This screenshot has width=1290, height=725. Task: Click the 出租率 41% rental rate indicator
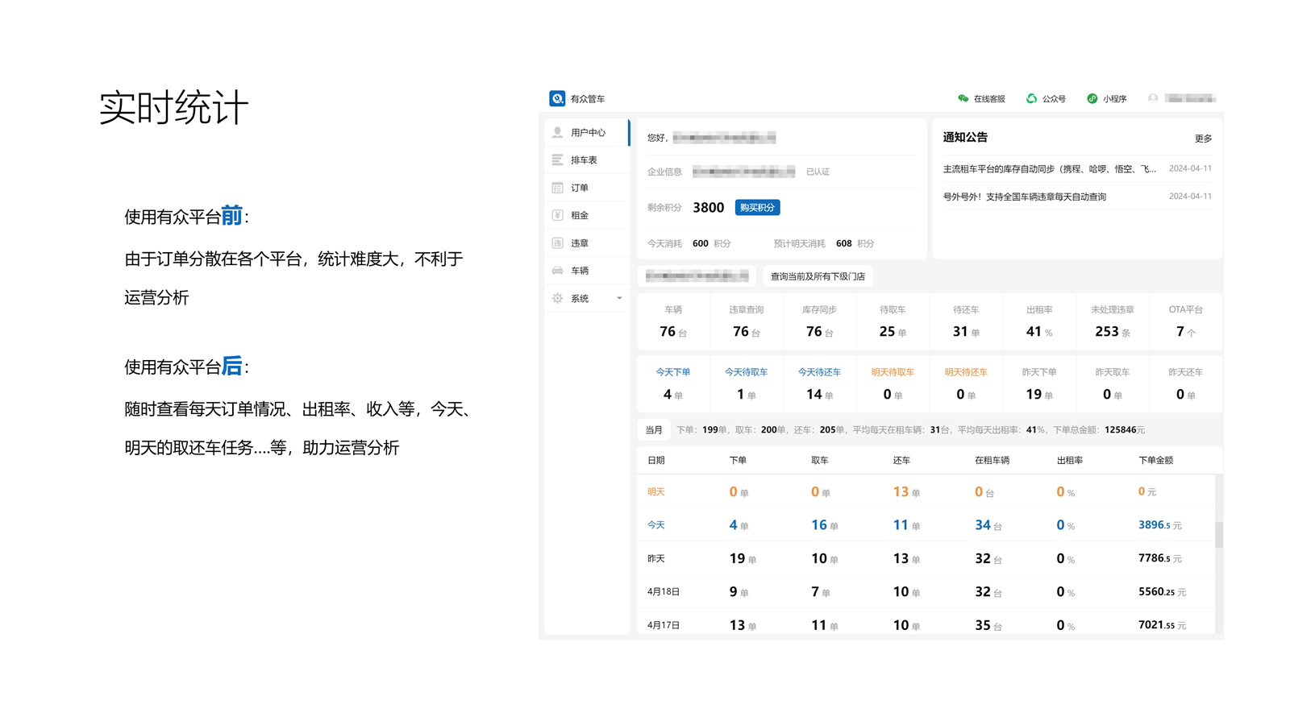click(x=1039, y=321)
